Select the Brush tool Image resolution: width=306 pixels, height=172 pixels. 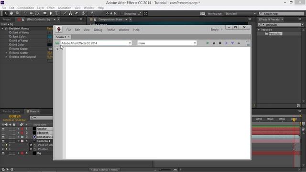pyautogui.click(x=65, y=13)
